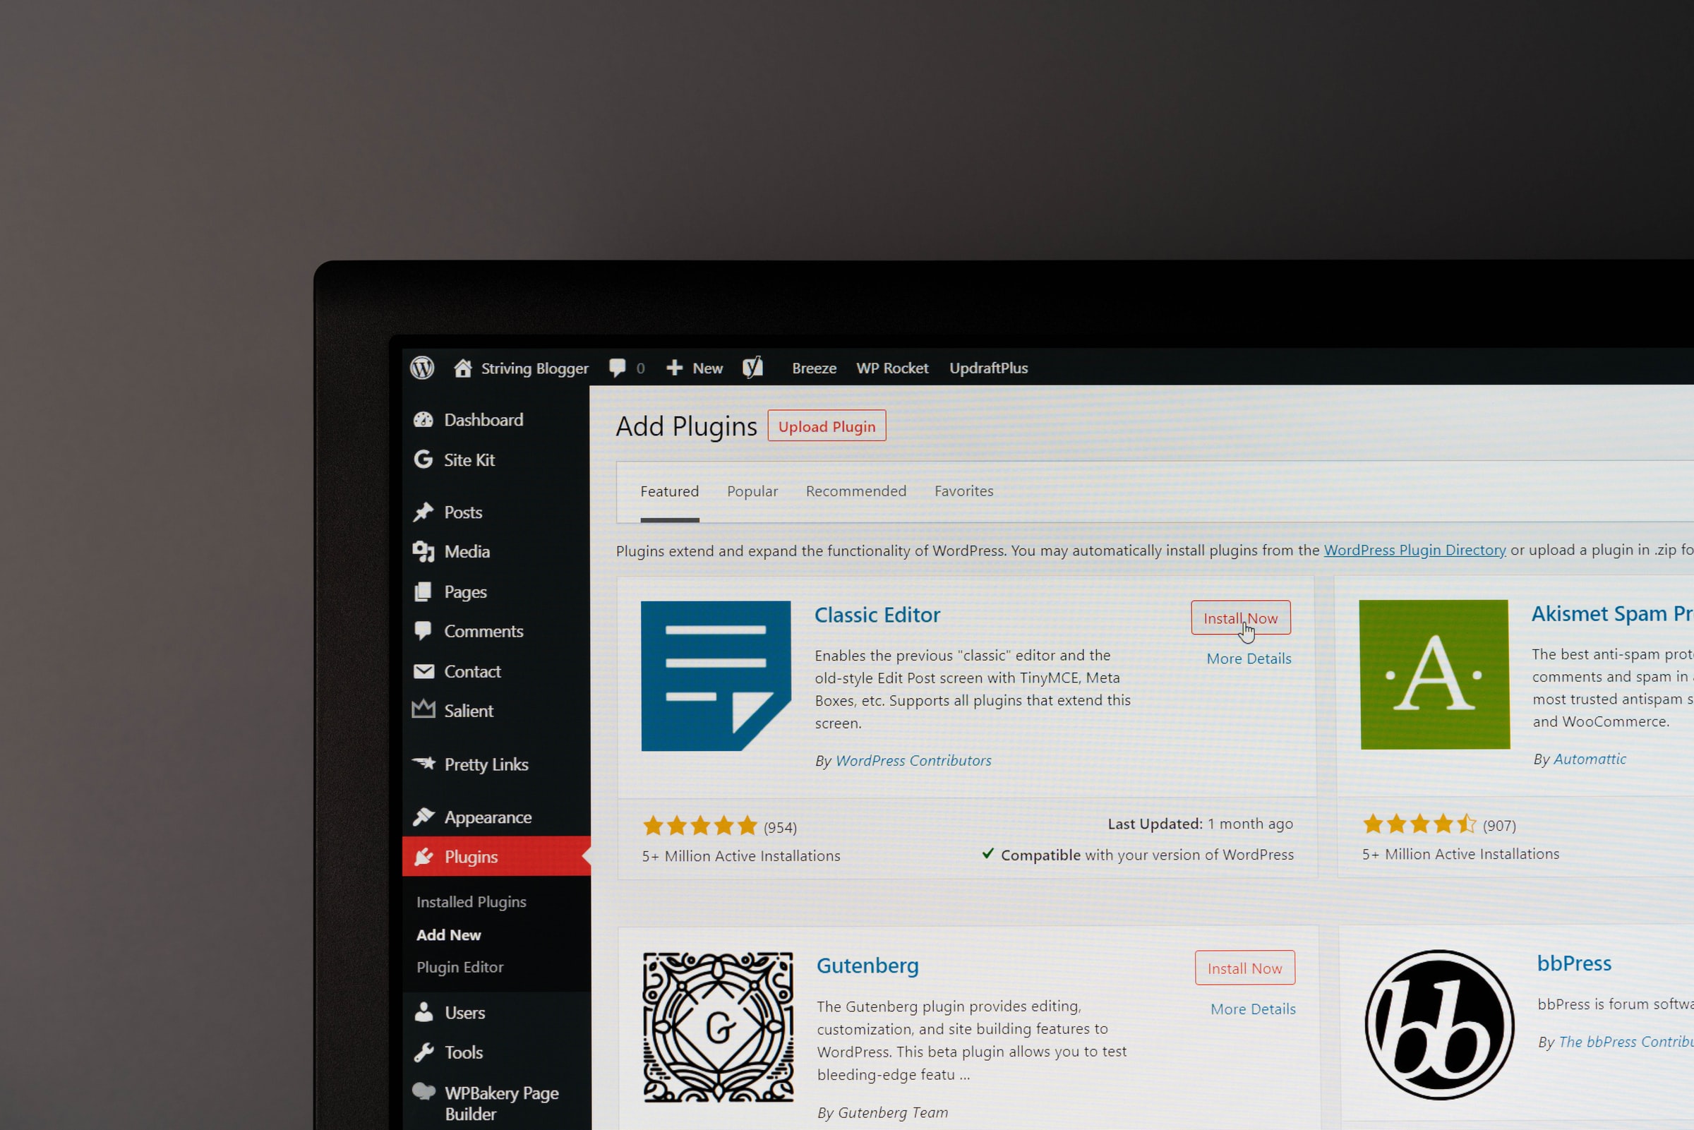Viewport: 1694px width, 1130px height.
Task: Click Installed Plugins submenu item
Action: click(471, 901)
